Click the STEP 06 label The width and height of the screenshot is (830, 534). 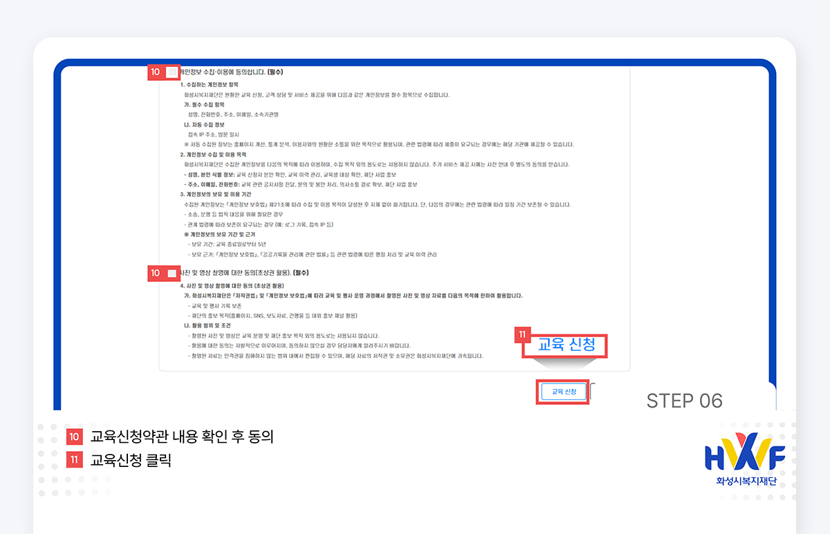pyautogui.click(x=685, y=401)
